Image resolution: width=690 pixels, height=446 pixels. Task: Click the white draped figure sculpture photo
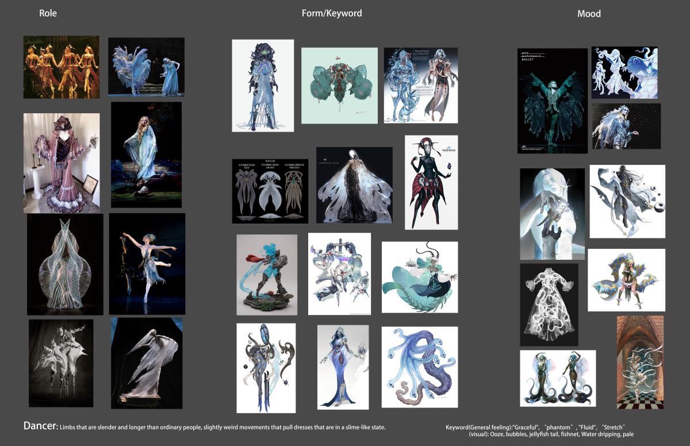click(x=147, y=363)
